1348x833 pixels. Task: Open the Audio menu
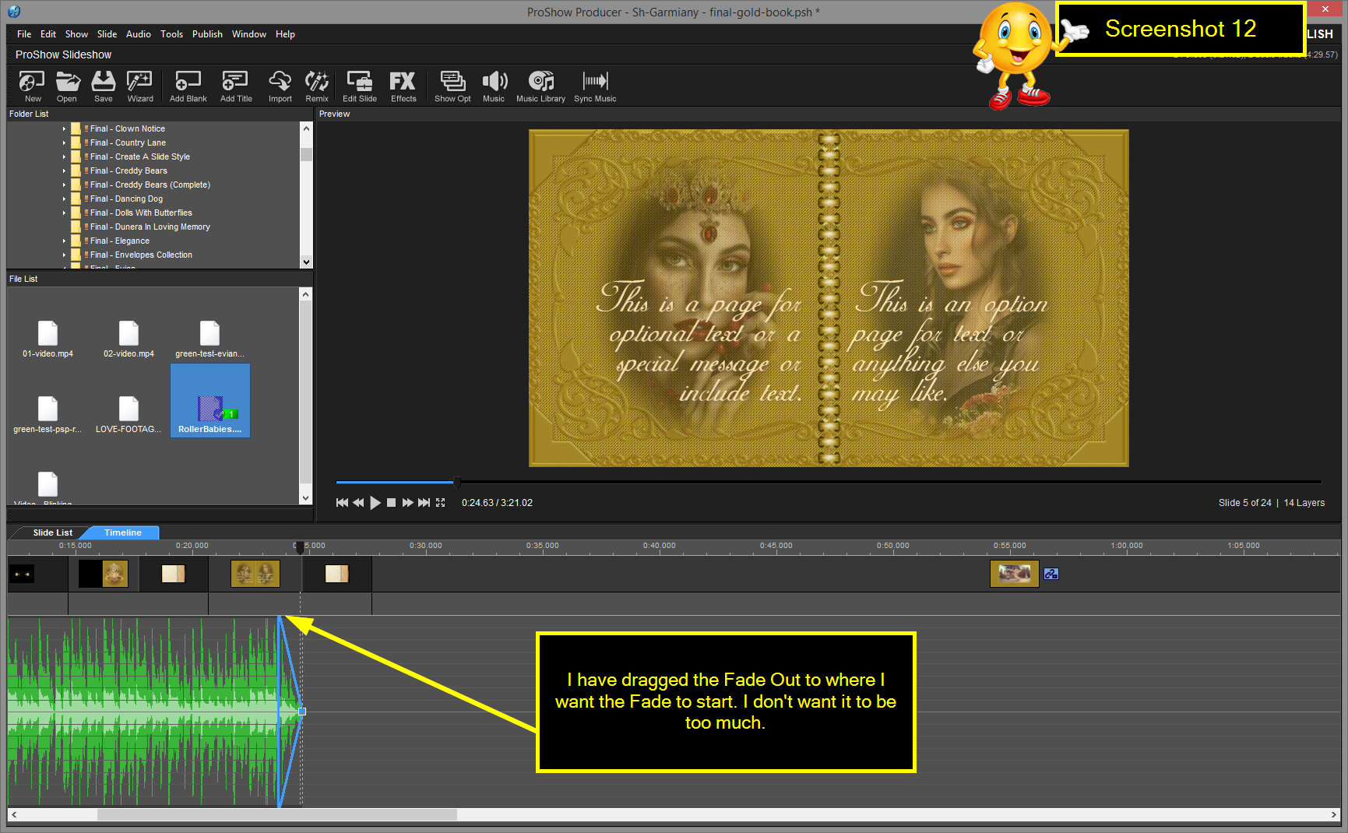coord(139,34)
